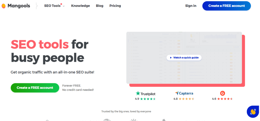Click the chevron next to SEO Tools

click(x=64, y=6)
